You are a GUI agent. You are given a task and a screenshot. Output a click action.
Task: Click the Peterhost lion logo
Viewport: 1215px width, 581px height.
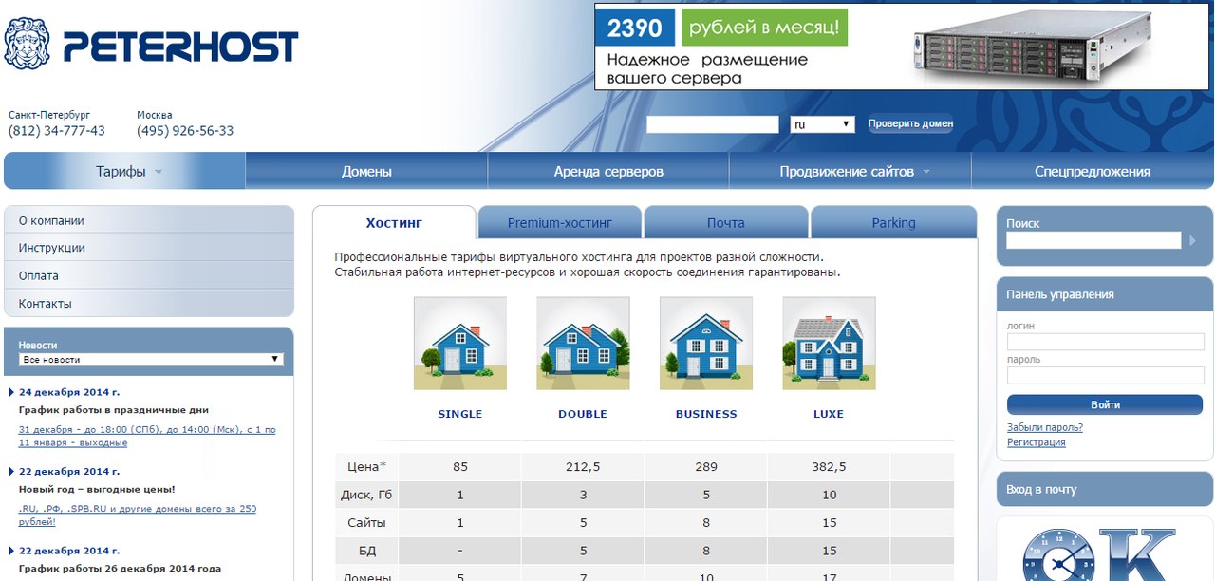(x=27, y=44)
